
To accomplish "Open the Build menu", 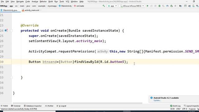I will [50, 2].
